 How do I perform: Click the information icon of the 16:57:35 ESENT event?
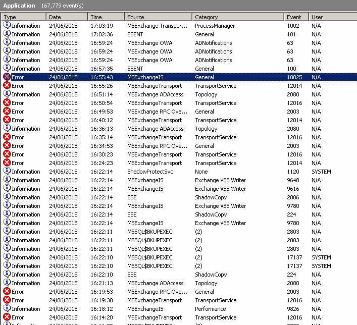pos(7,68)
